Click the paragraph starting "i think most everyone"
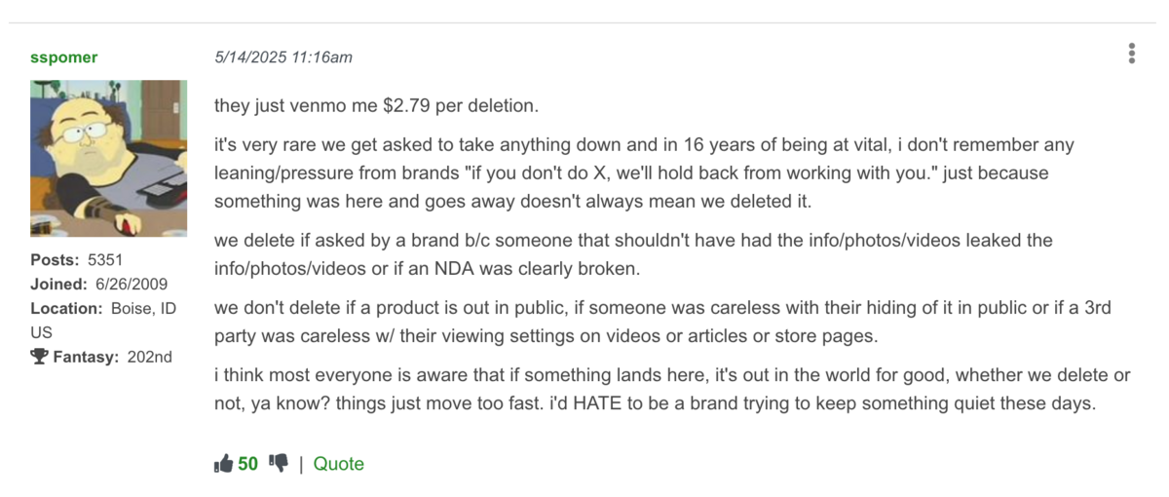Screen dimensions: 1169x497 tap(672, 389)
